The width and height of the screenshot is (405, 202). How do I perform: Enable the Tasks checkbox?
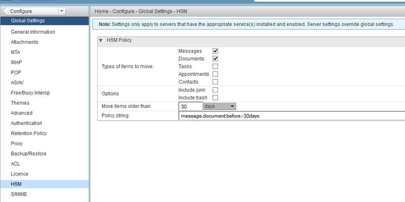pyautogui.click(x=215, y=66)
